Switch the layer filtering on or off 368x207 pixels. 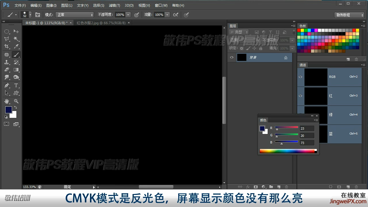pyautogui.click(x=294, y=32)
